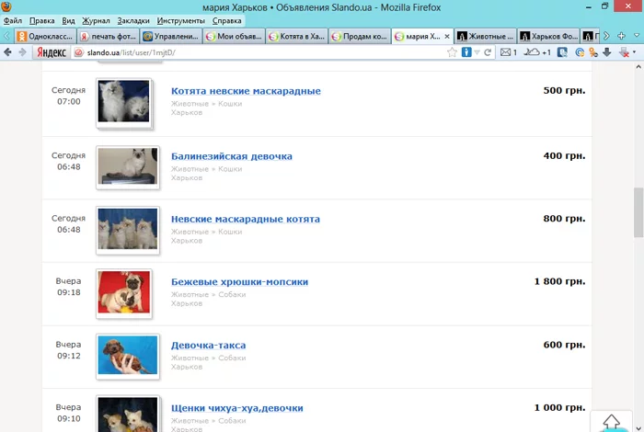Click the pug puppies photo
Image resolution: width=644 pixels, height=432 pixels.
[123, 292]
